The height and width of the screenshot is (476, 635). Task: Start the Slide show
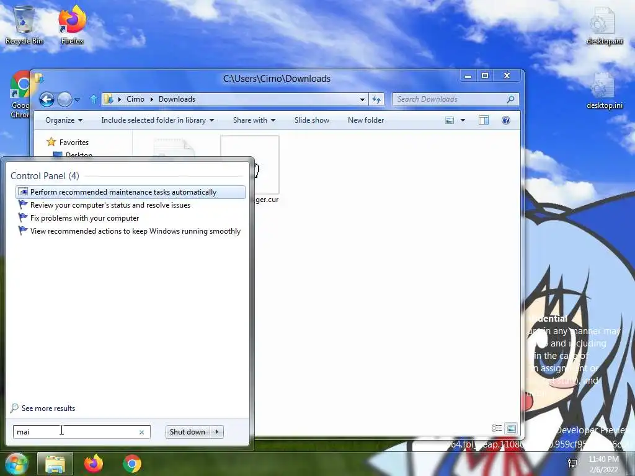312,120
